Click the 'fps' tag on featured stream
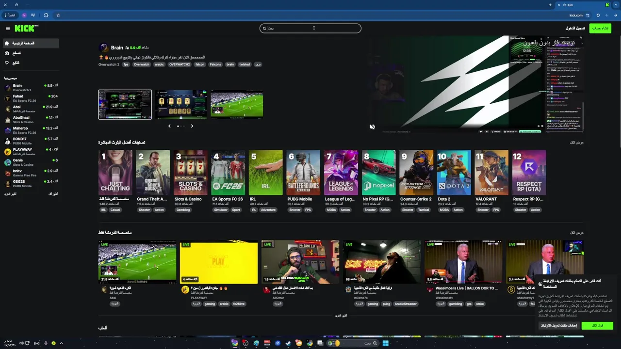The height and width of the screenshot is (349, 621). (126, 64)
